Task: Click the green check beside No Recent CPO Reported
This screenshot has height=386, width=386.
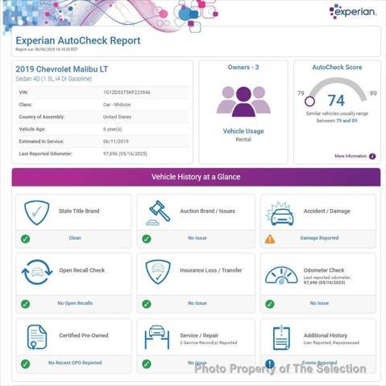Action: coord(26,363)
